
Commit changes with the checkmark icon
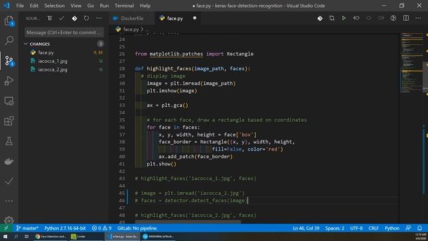tap(62, 18)
